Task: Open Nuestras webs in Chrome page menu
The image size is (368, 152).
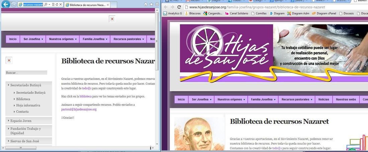Action: coord(346,99)
